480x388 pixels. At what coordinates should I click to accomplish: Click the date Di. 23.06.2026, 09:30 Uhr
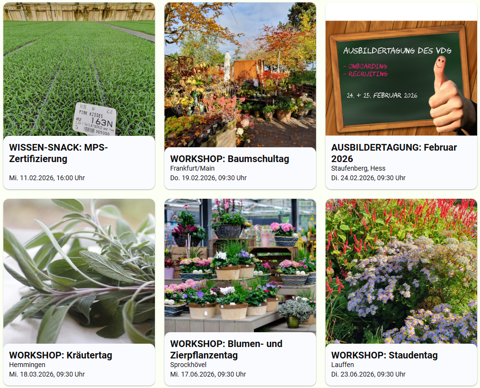point(368,374)
